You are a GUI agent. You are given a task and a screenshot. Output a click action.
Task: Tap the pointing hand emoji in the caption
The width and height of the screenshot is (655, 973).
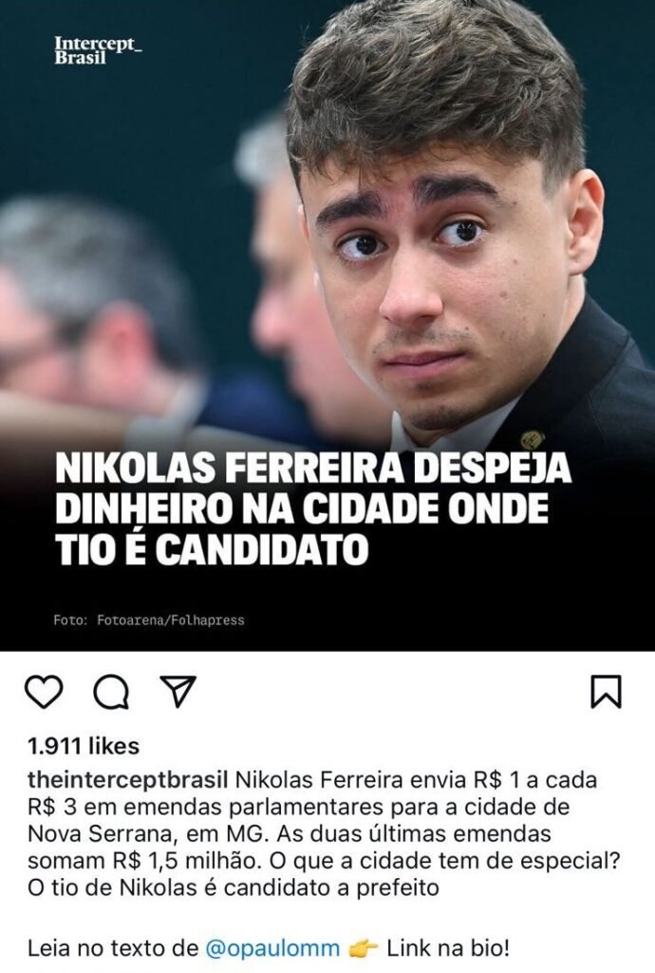(364, 948)
